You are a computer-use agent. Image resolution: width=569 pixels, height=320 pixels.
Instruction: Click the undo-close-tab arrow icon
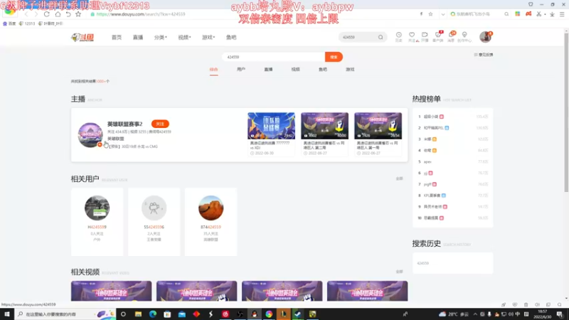click(x=68, y=14)
